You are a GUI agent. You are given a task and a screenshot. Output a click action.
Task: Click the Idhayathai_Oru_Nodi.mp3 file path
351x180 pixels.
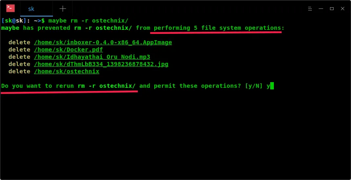[92, 57]
